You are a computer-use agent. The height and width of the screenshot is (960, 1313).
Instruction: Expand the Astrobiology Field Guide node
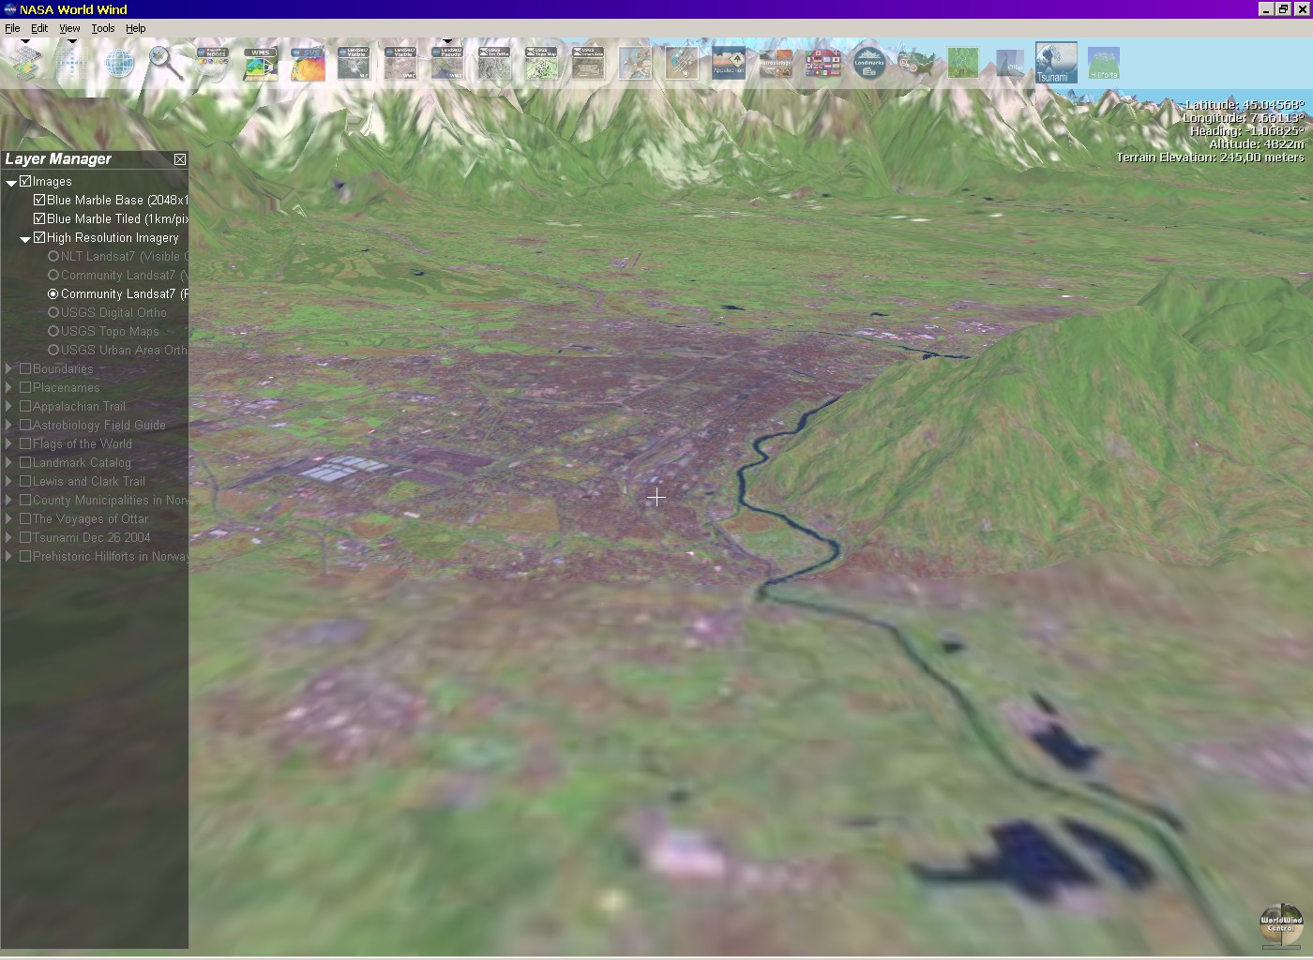pos(9,425)
